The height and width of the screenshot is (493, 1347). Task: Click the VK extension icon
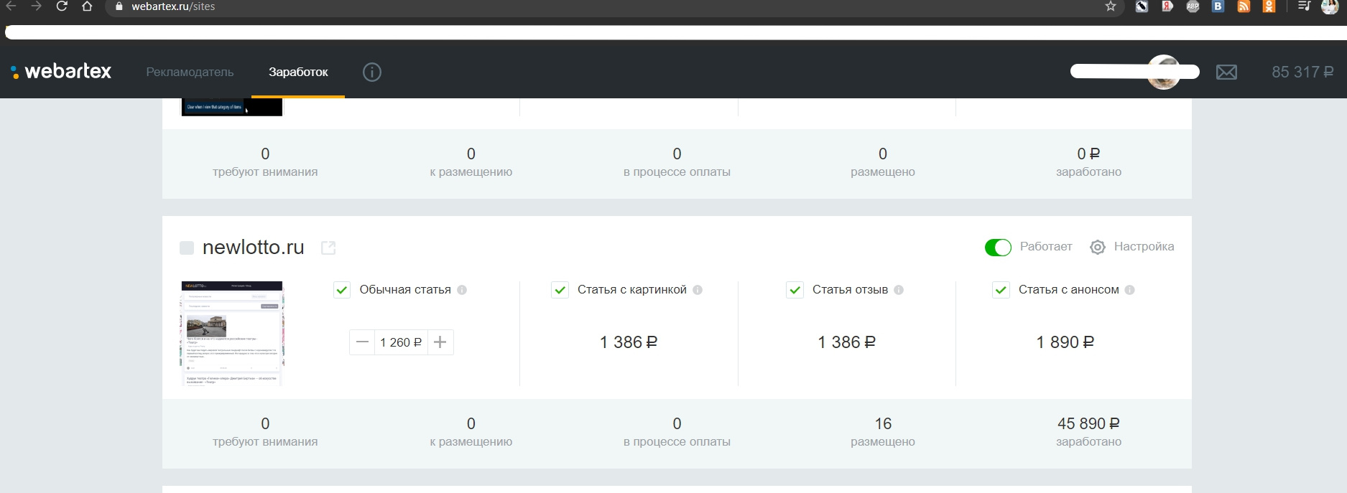[1218, 6]
